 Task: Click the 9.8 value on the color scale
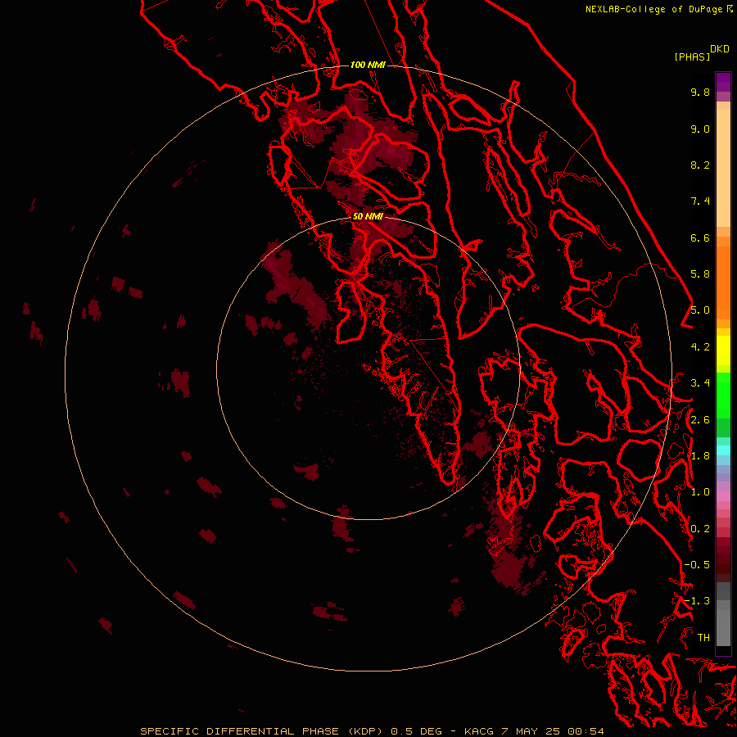coord(700,92)
